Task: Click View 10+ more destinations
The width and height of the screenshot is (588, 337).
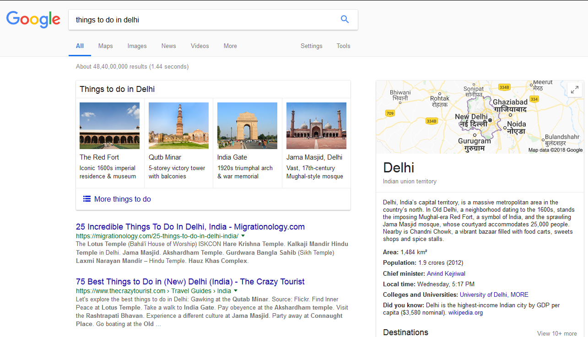Action: point(557,333)
